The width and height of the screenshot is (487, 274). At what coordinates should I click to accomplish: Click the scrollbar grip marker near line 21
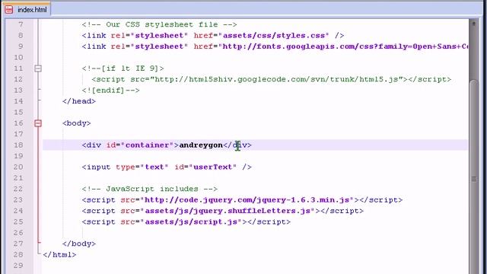(474, 179)
